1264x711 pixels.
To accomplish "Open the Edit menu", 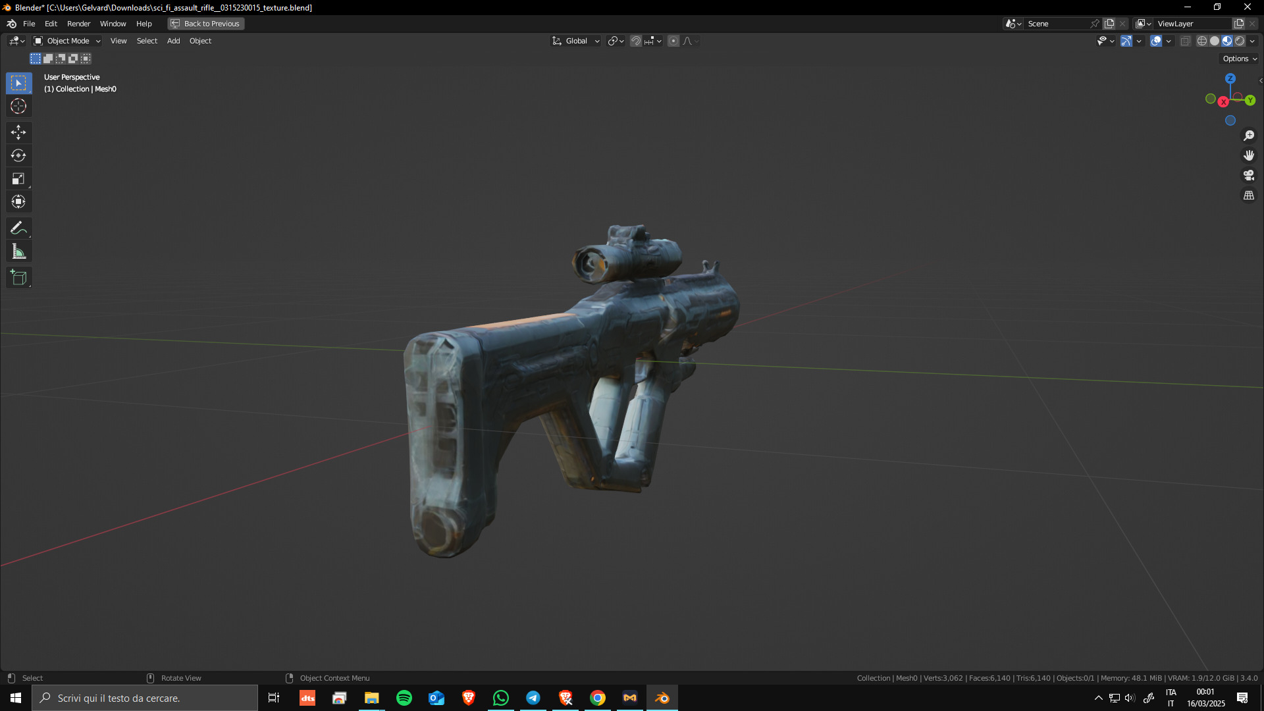I will [51, 24].
